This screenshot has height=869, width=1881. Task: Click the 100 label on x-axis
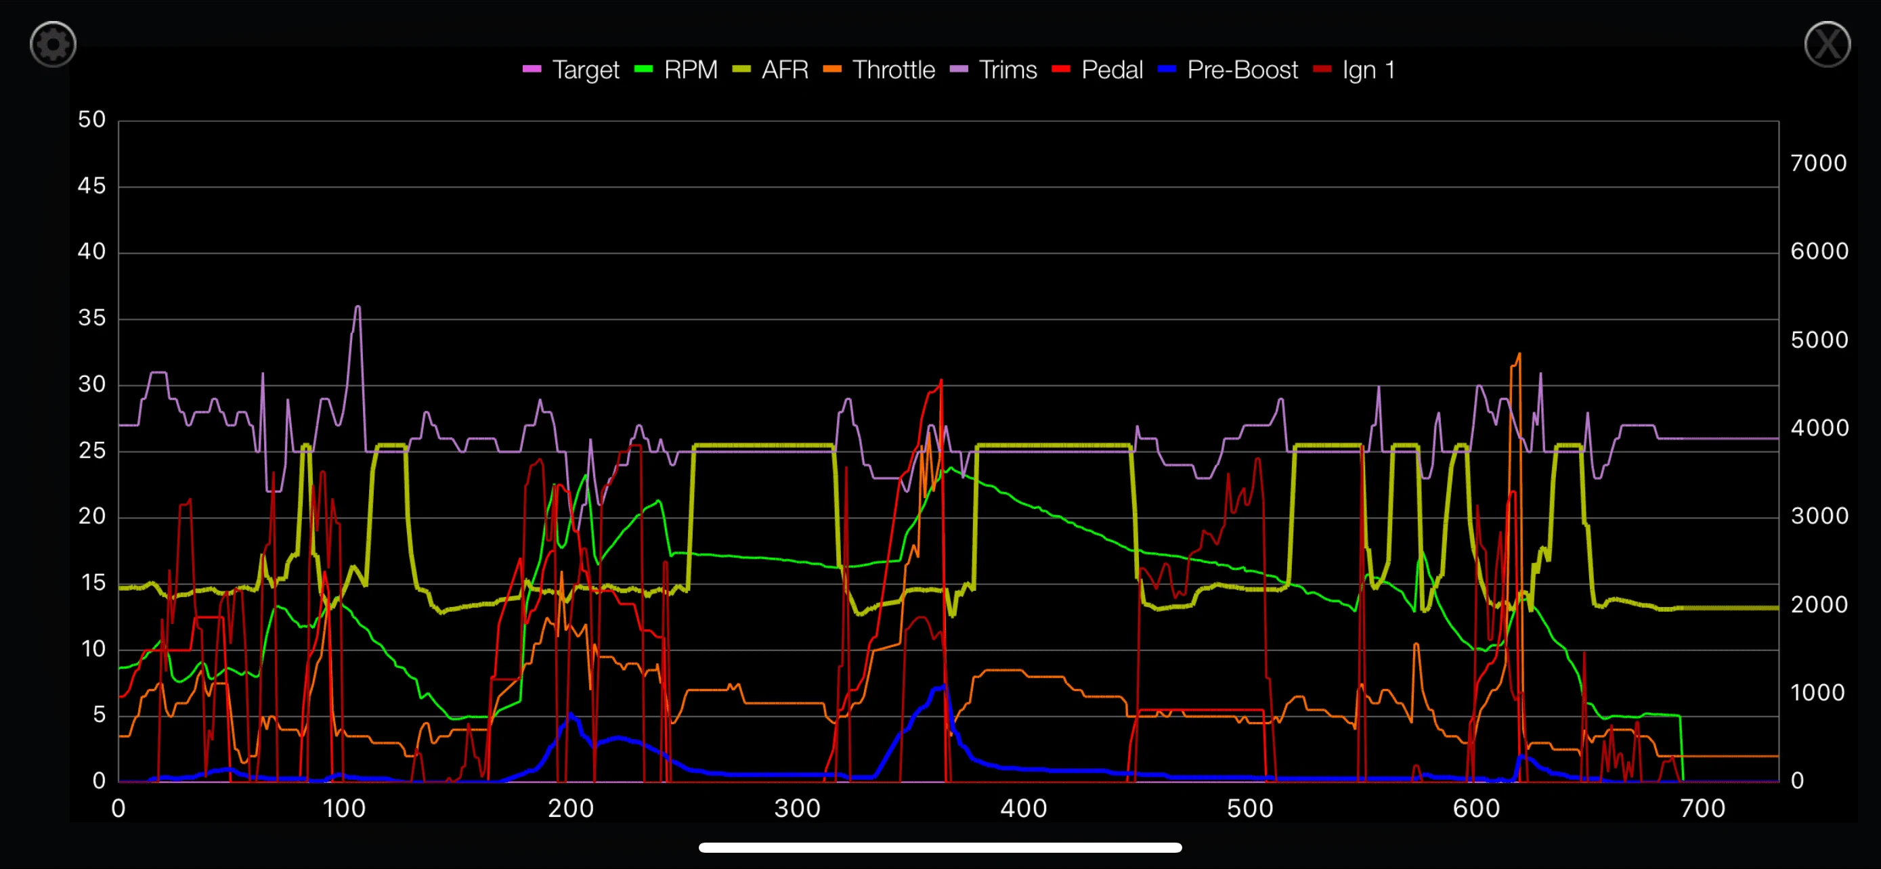344,809
